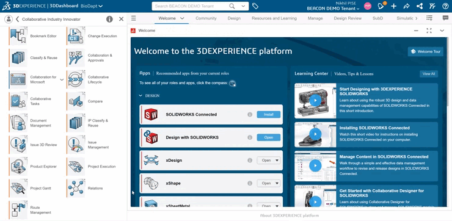Screen dimensions: 452x221
Task: Expand Collaboration for Microsoft chevron
Action: [x=62, y=79]
